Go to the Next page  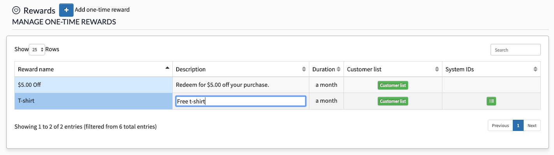pos(532,126)
